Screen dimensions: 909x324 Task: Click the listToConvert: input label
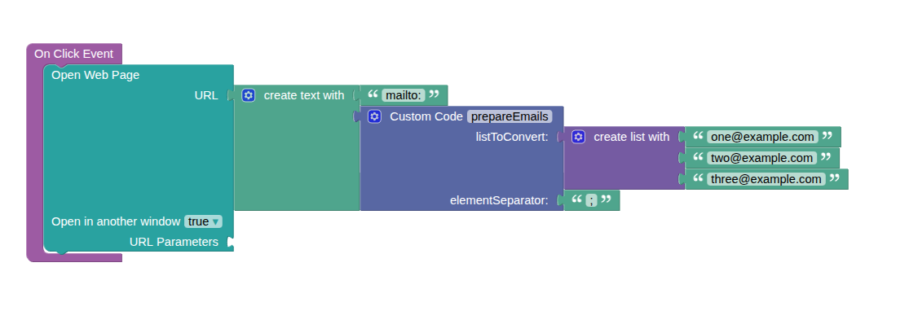[x=512, y=137]
